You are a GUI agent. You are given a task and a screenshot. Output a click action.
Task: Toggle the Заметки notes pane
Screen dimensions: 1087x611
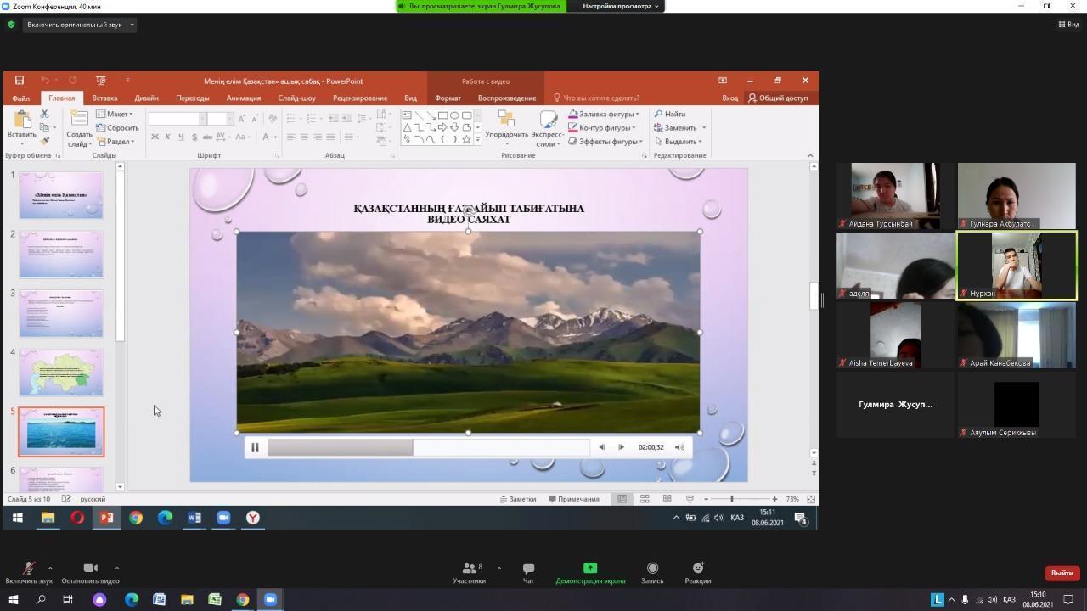(x=518, y=499)
